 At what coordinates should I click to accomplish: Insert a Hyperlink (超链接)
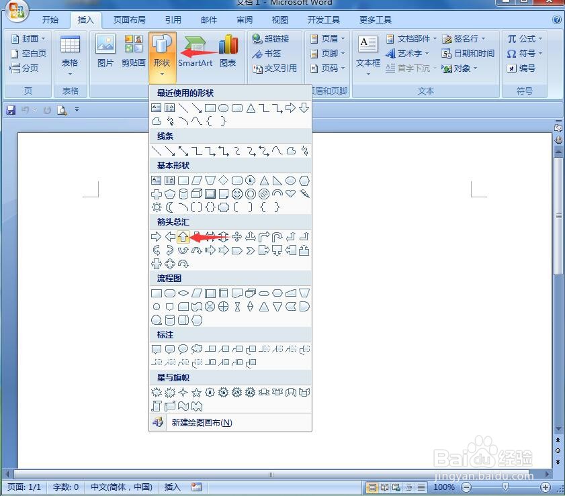(x=271, y=38)
